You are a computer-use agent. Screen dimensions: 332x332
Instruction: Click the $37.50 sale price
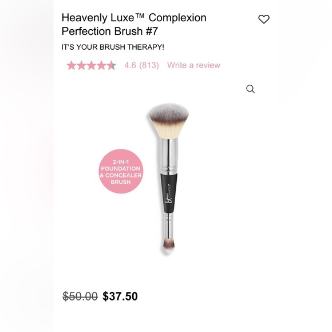[x=120, y=296]
